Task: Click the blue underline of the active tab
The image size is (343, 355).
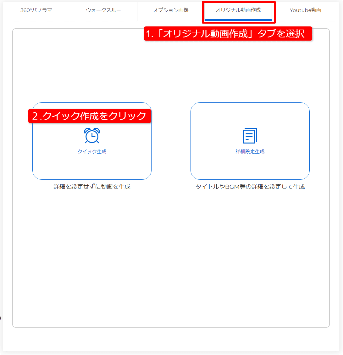Action: point(238,20)
